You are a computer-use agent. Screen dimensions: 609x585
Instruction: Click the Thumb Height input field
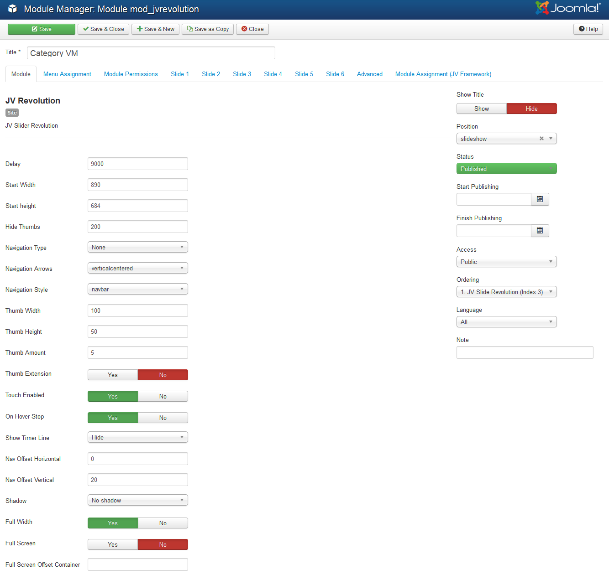tap(138, 331)
